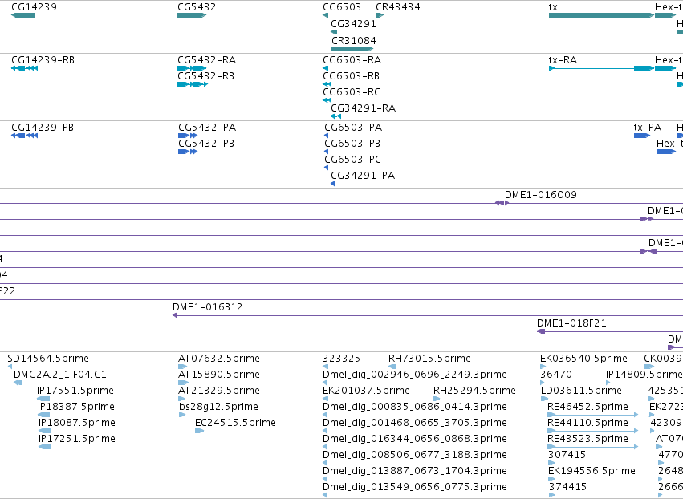Select the CG14239-RB transcript label
683x499 pixels.
[43, 59]
